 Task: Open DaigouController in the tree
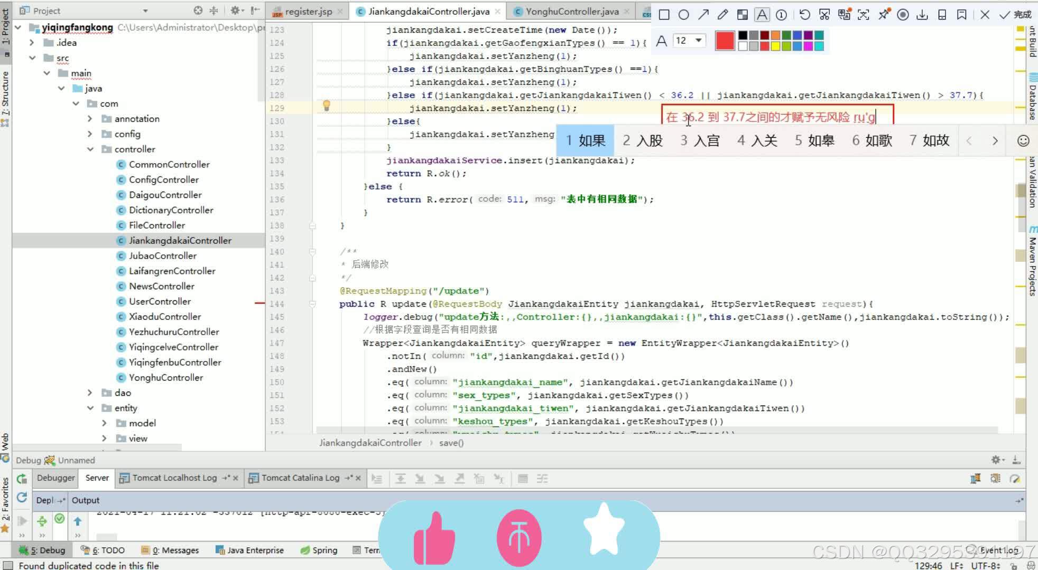165,195
